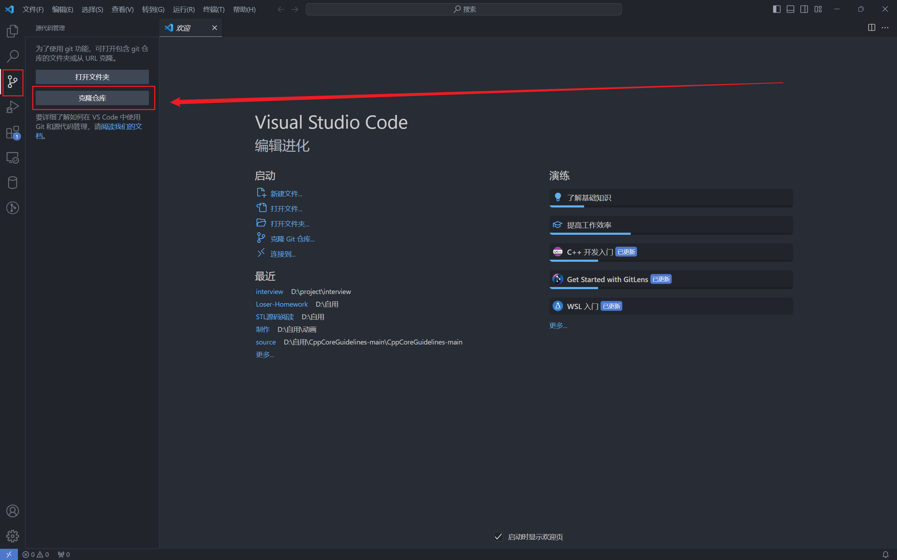Open the 选择(S) menu
This screenshot has height=560, width=897.
click(x=92, y=9)
